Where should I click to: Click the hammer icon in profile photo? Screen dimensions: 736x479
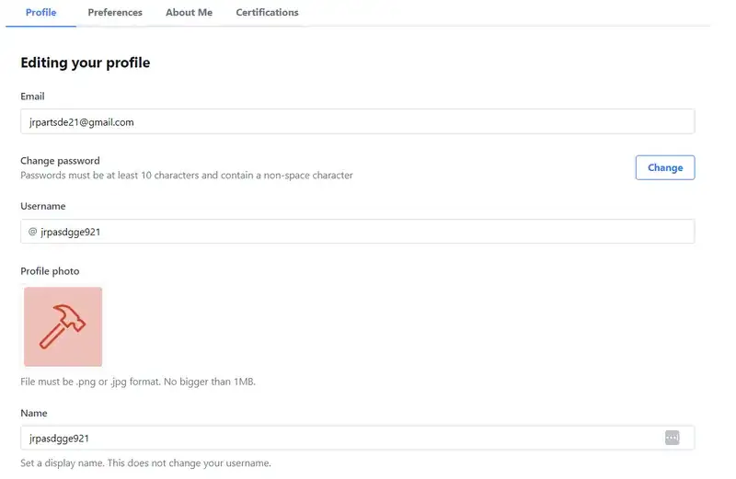[x=63, y=326]
